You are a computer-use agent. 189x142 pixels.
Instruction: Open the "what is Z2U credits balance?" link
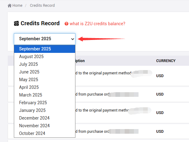click(97, 24)
